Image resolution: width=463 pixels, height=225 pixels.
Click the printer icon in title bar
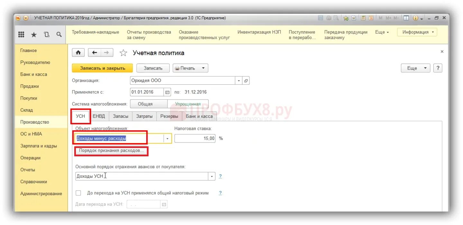coord(329,18)
